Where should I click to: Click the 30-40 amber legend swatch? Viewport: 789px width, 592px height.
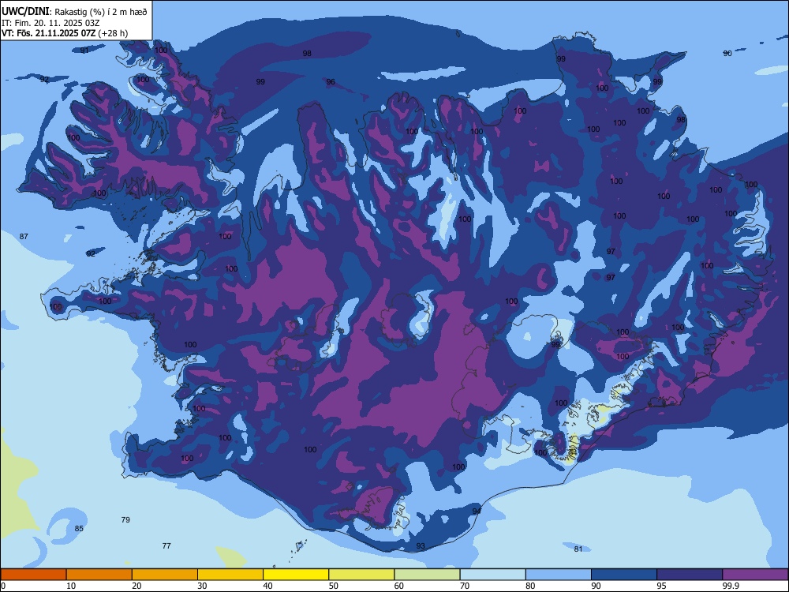pos(230,575)
